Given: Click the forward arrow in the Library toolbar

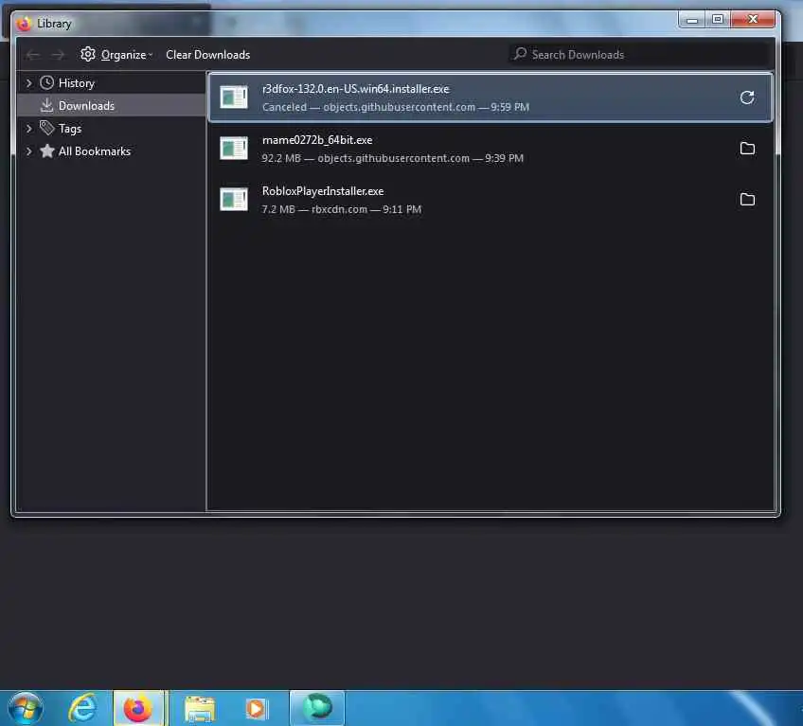Looking at the screenshot, I should (x=58, y=54).
